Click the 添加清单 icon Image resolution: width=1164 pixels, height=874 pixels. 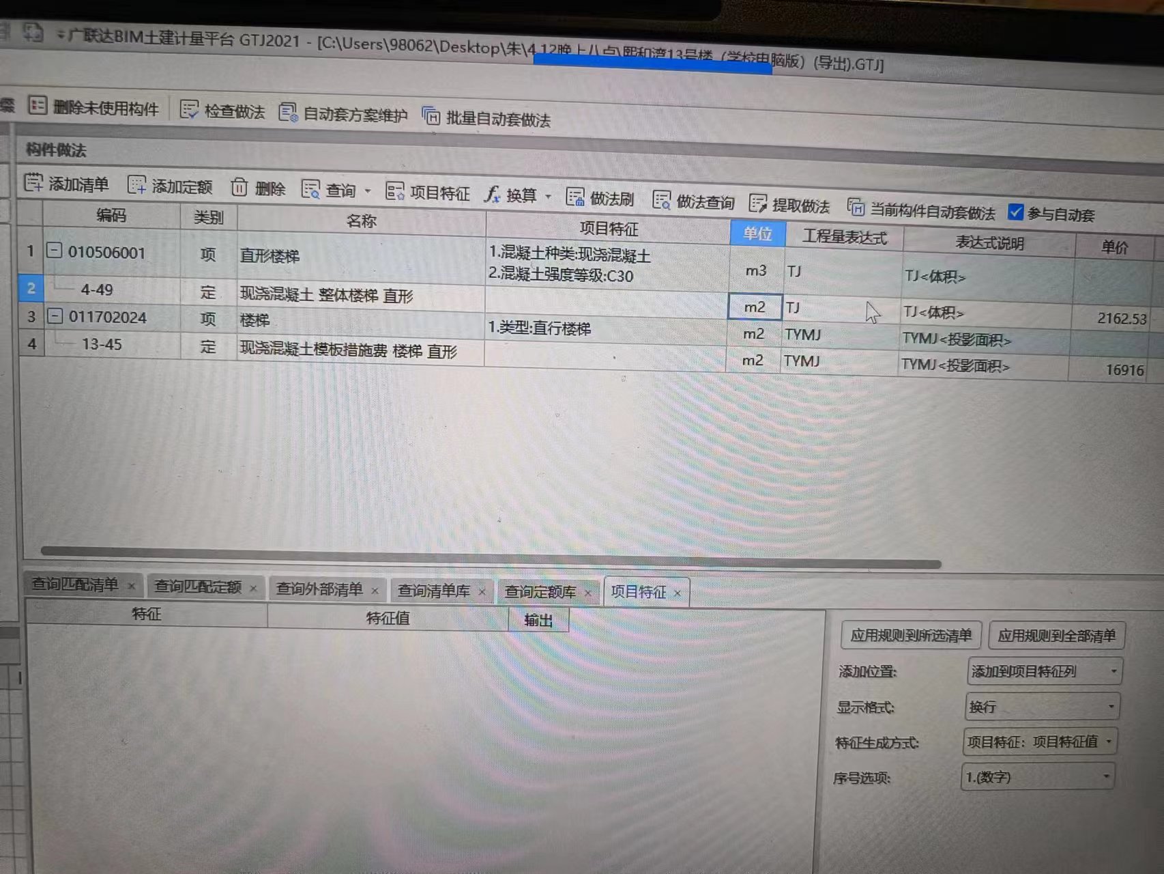point(33,183)
